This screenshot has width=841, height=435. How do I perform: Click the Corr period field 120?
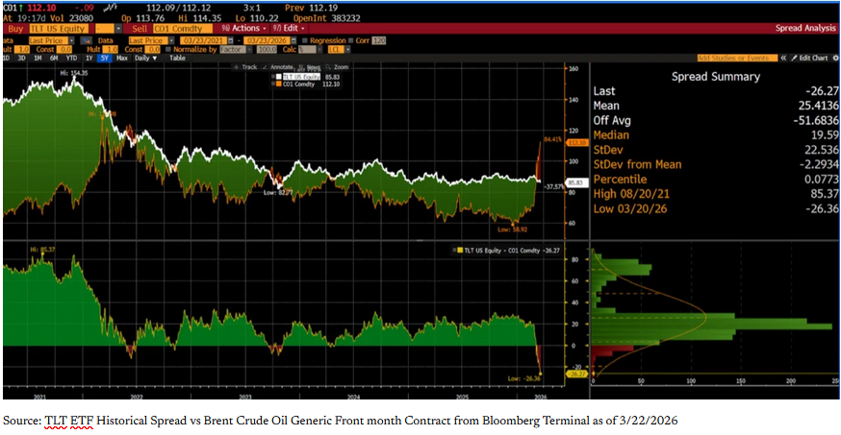pos(379,40)
